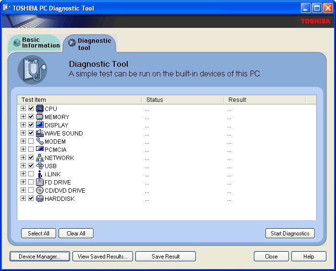Click the HARDDISK icon
The height and width of the screenshot is (271, 336).
point(40,198)
